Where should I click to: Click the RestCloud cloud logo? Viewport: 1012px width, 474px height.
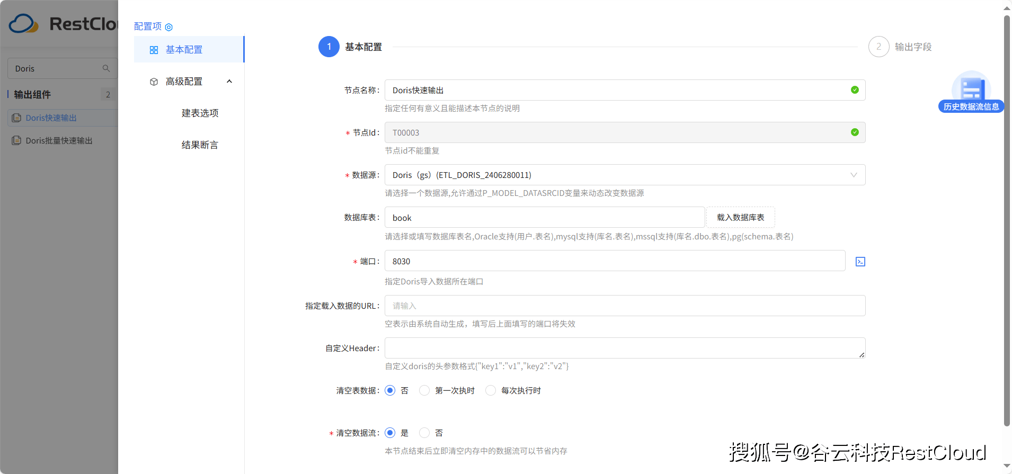pyautogui.click(x=23, y=24)
